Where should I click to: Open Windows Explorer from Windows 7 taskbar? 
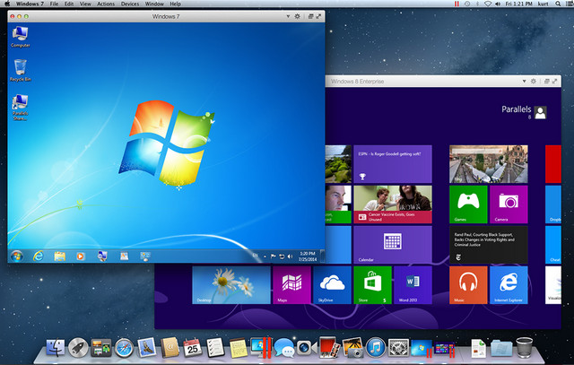point(60,256)
